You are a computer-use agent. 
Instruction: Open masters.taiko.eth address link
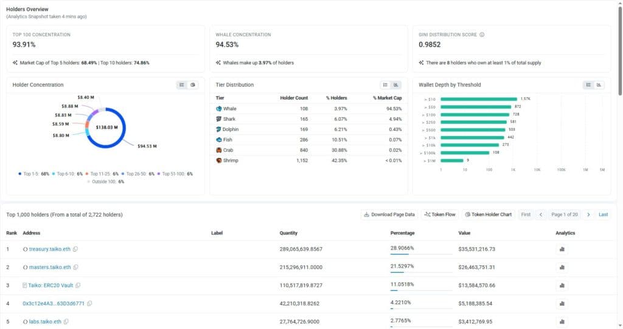[50, 267]
